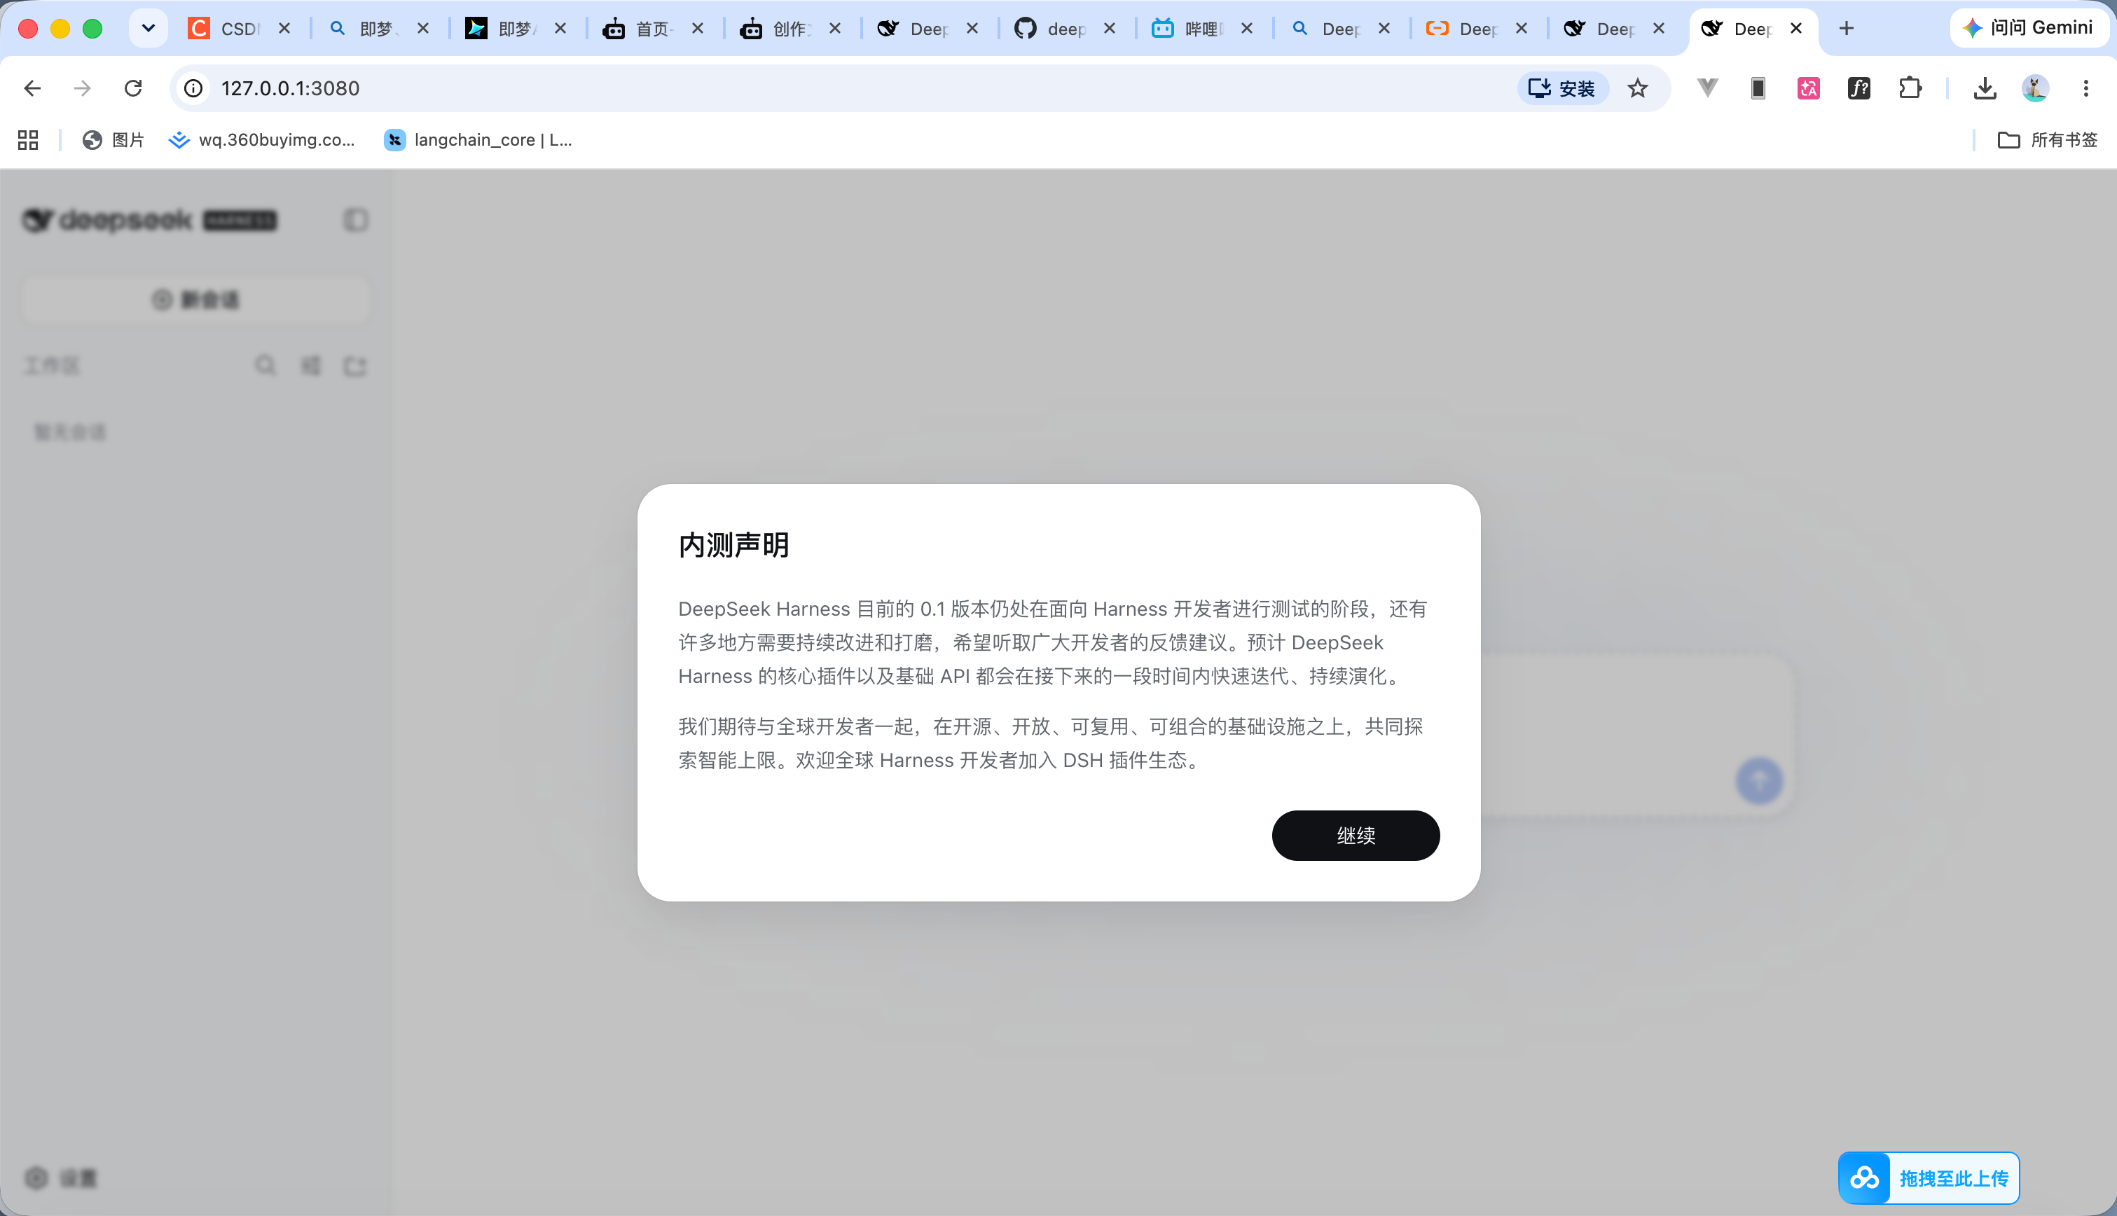The height and width of the screenshot is (1216, 2117).
Task: Open the Vue devtools extension icon
Action: (x=1708, y=88)
